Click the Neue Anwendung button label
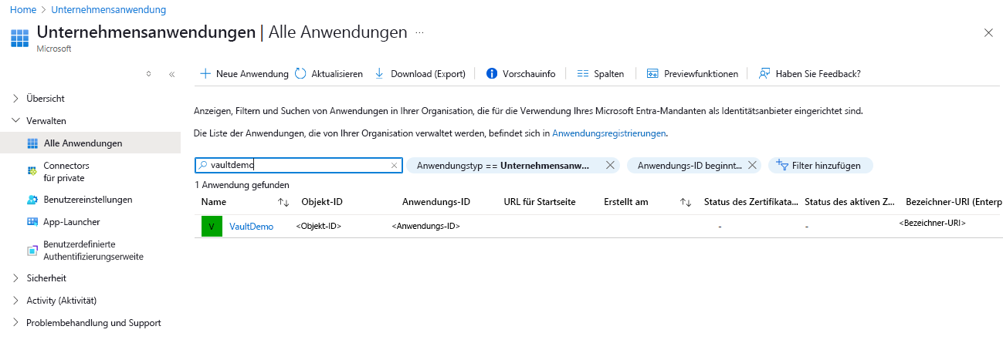Viewport: 1003px width, 343px height. [x=252, y=74]
